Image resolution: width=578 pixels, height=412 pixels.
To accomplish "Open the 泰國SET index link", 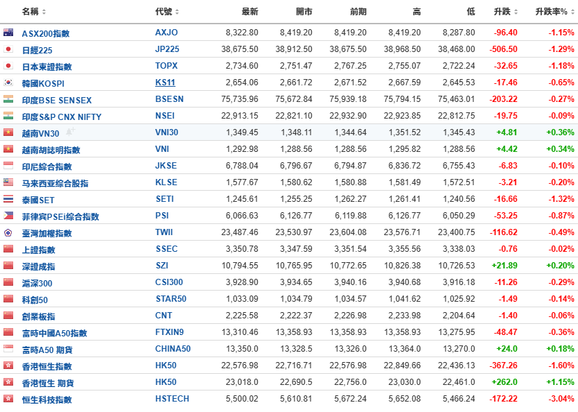I will (x=38, y=200).
